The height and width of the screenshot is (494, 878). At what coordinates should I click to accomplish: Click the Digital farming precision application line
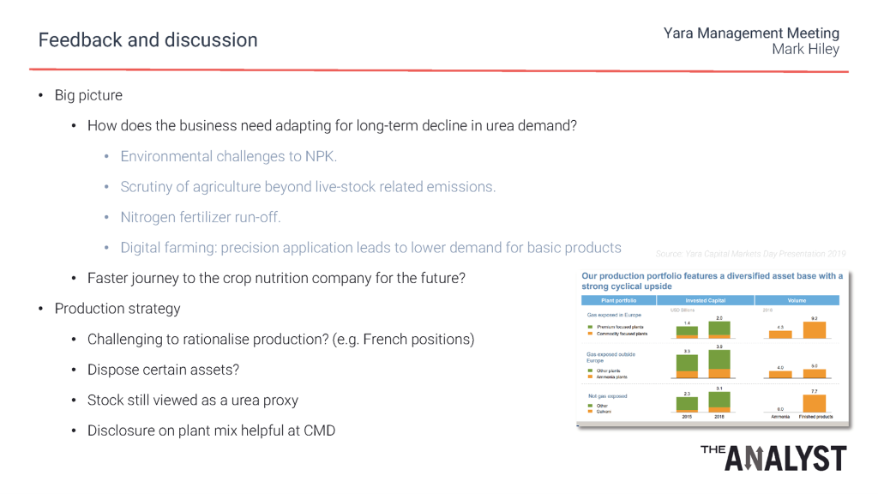pos(370,248)
